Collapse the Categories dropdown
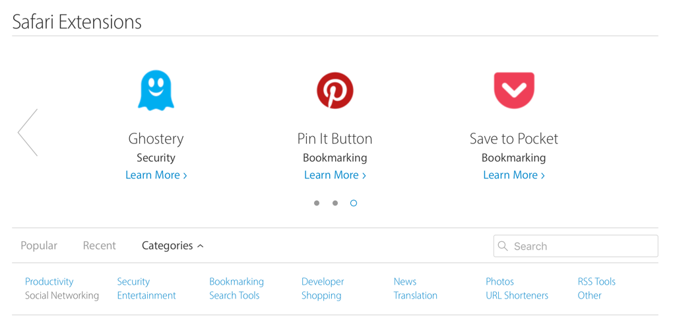 pos(173,246)
